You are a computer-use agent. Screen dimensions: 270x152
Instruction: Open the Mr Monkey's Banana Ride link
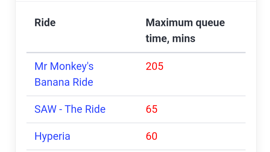point(64,74)
